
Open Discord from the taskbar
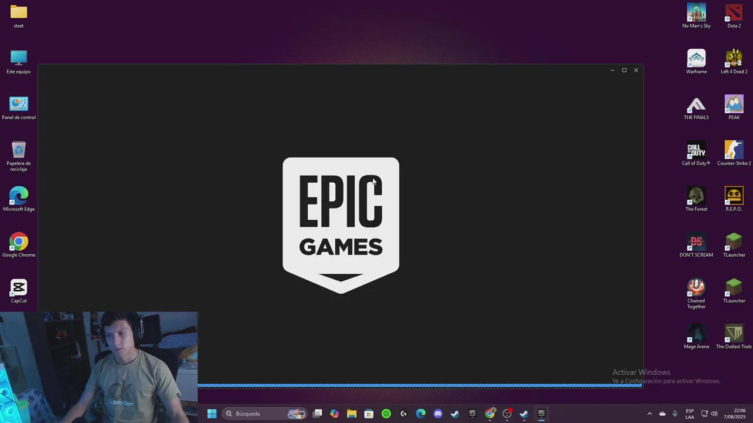[438, 414]
